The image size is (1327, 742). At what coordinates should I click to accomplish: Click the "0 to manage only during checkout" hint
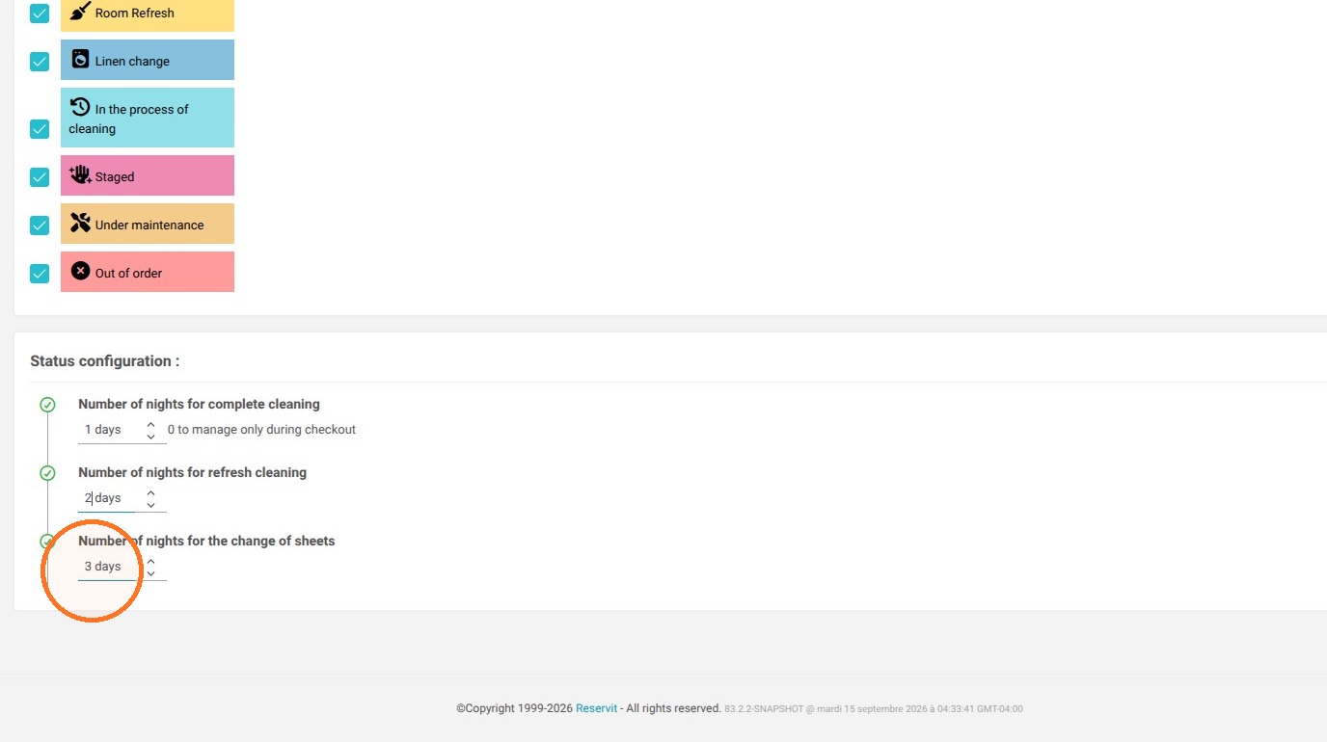(x=261, y=430)
